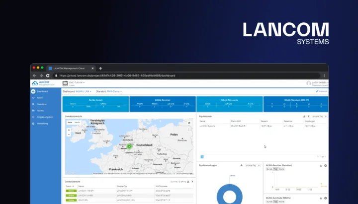The width and height of the screenshot is (358, 204).
Task: Click the map home reset icon
Action: (x=189, y=123)
